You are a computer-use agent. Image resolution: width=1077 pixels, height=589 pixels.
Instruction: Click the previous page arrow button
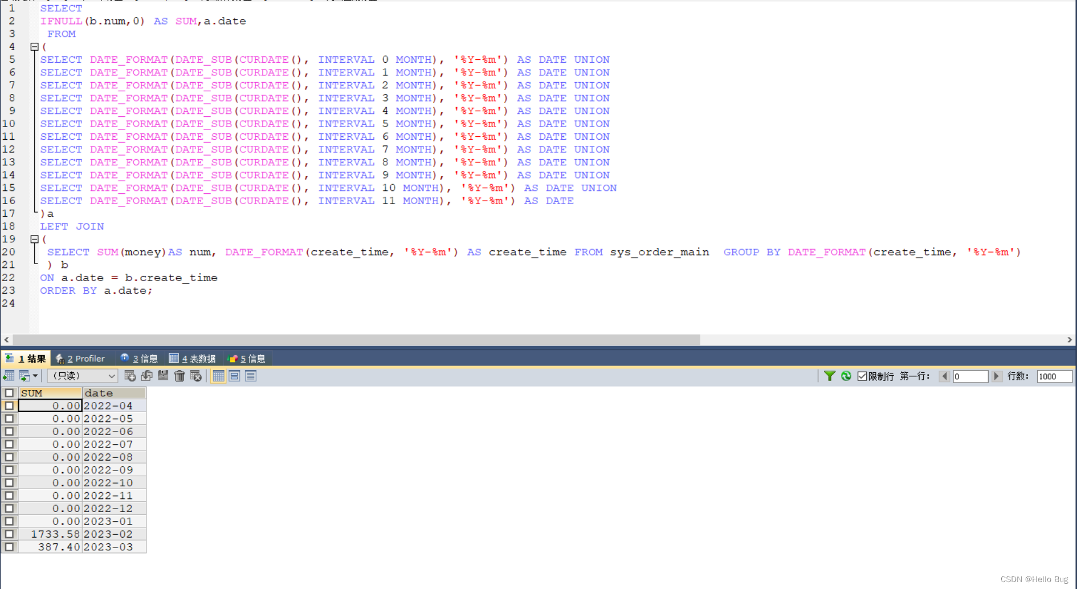tap(944, 376)
